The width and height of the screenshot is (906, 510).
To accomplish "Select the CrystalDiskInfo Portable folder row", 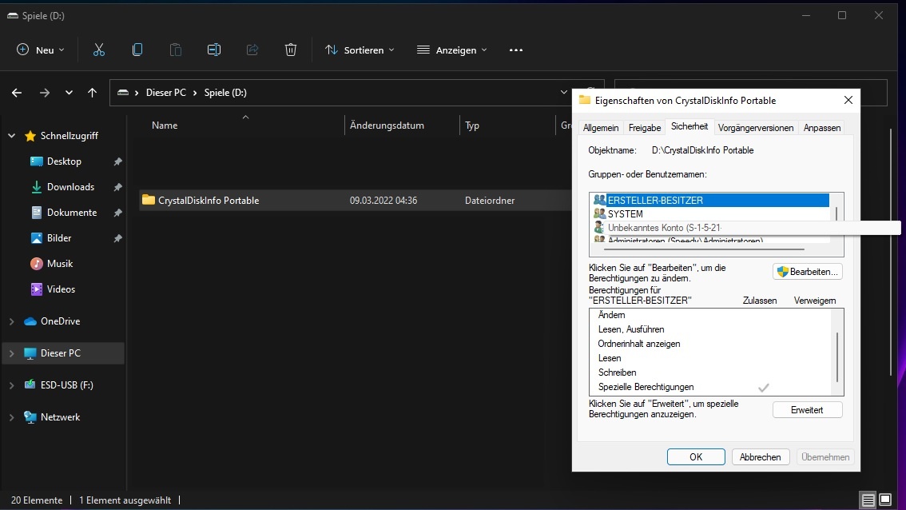I will point(356,200).
